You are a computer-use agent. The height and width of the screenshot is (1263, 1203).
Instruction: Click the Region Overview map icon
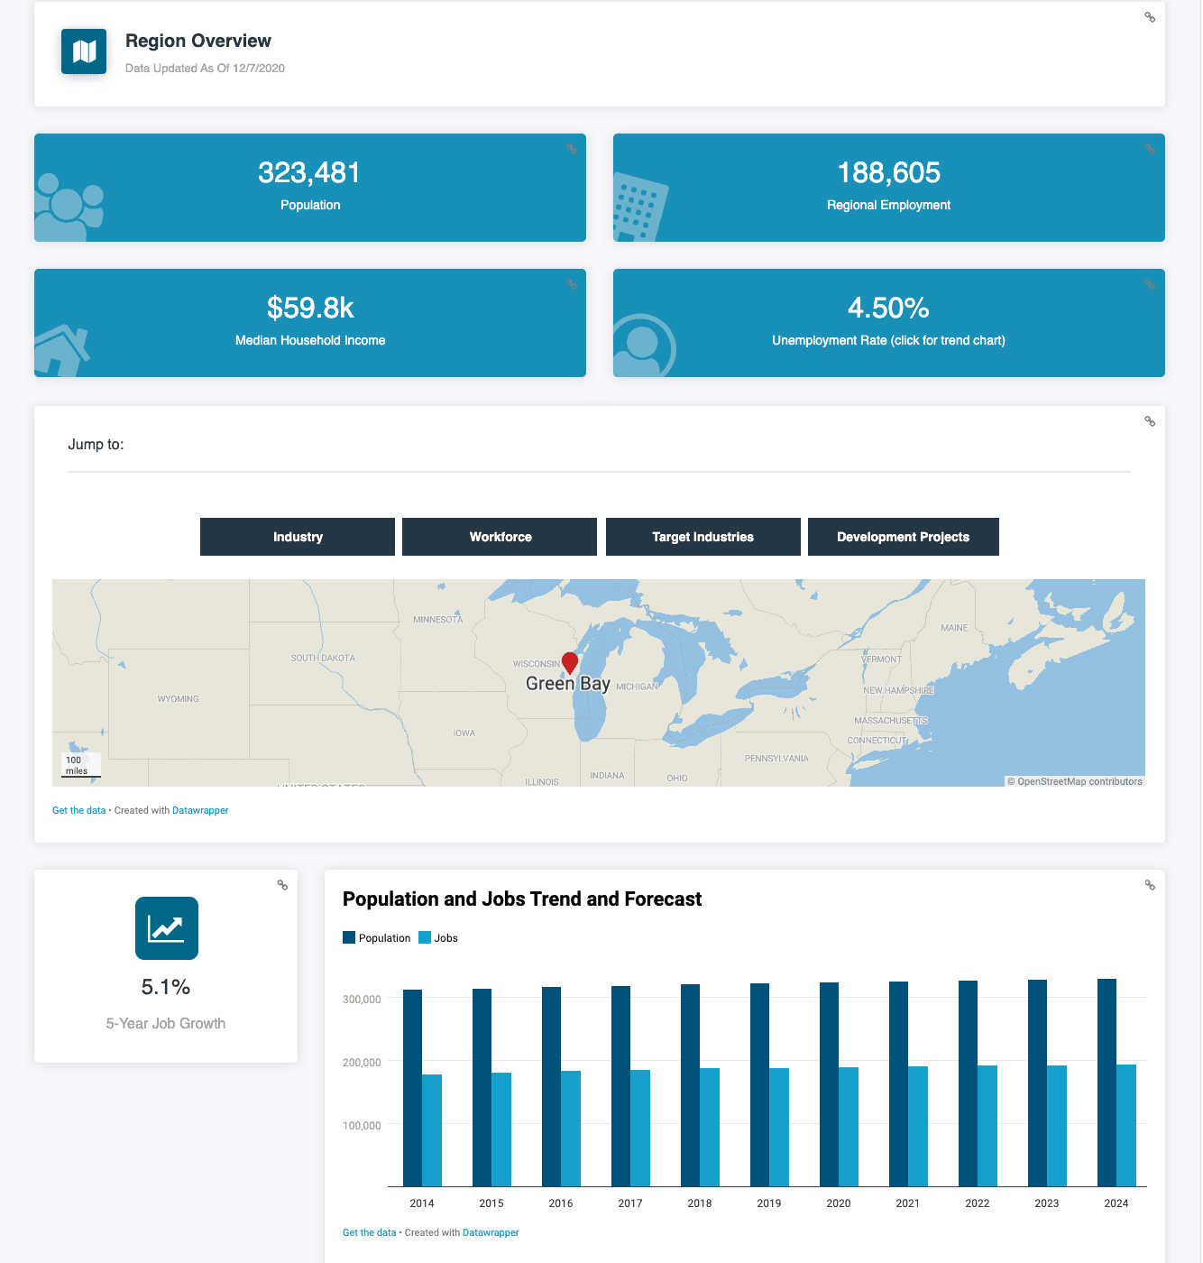(84, 51)
